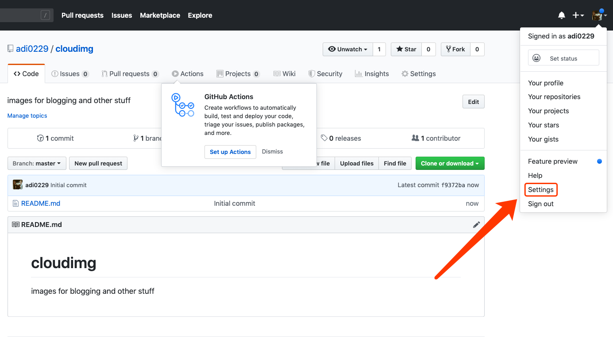
Task: Open the Pull requests header link
Action: pos(82,15)
